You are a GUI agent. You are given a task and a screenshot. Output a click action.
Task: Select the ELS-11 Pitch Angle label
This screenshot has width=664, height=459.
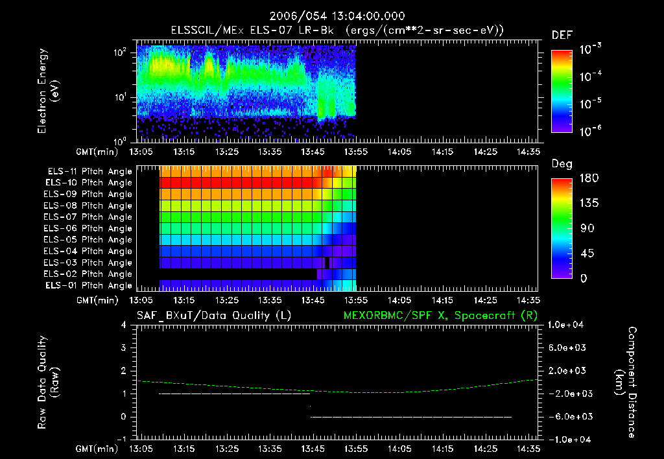[89, 172]
